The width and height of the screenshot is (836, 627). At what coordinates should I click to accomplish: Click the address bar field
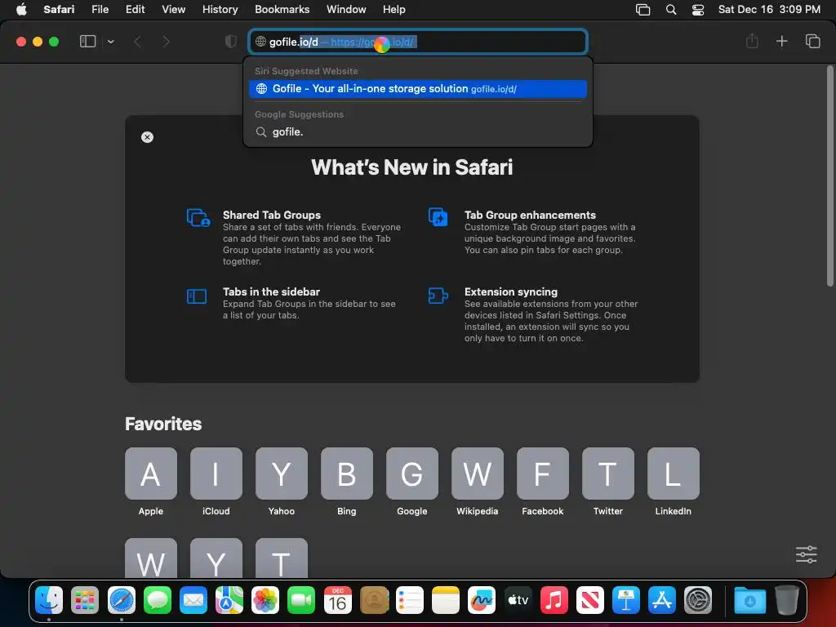(x=418, y=42)
